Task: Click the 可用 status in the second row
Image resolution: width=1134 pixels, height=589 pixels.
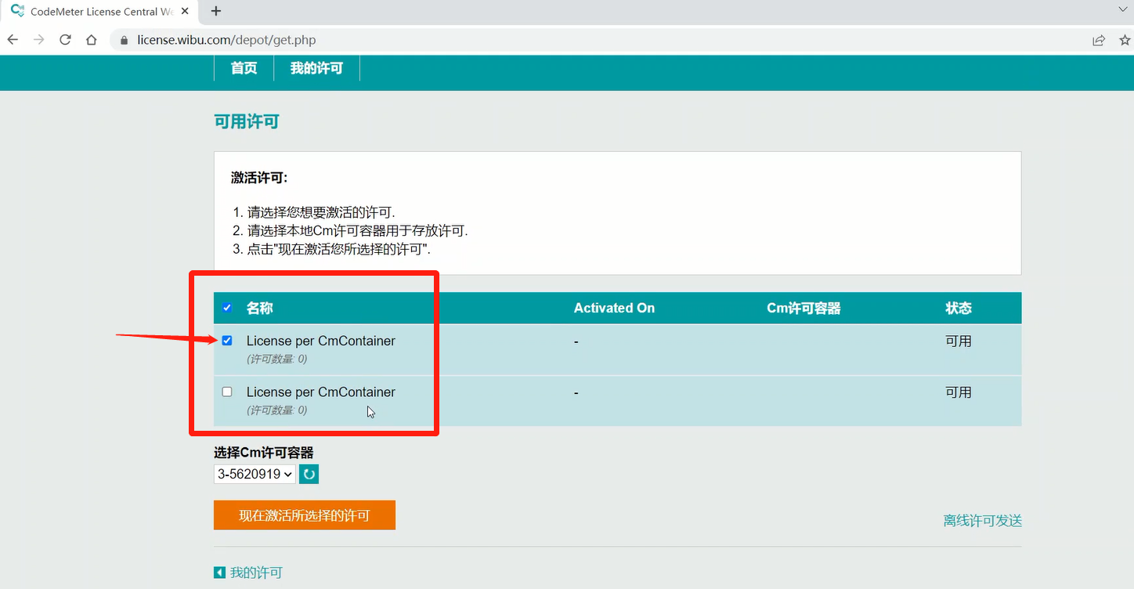Action: tap(959, 392)
